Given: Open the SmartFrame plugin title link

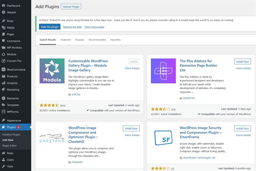Looking at the screenshot, I should pos(200,132).
